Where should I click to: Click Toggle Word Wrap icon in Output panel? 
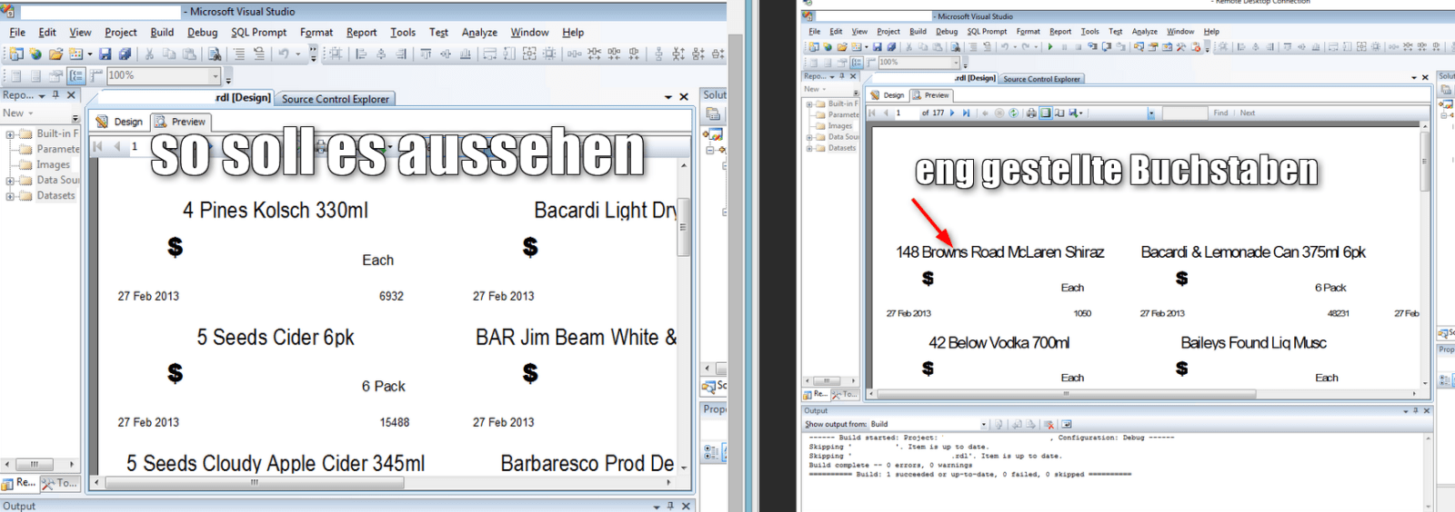click(1066, 424)
